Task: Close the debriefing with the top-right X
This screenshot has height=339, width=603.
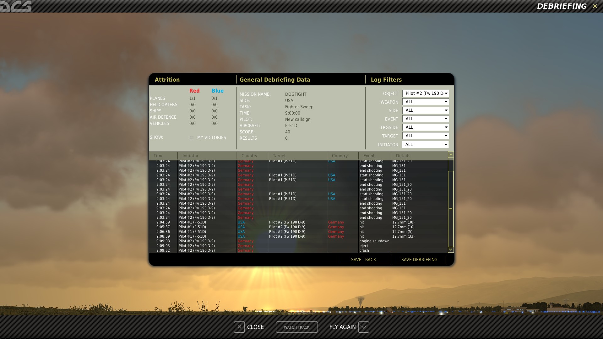Action: click(x=595, y=6)
